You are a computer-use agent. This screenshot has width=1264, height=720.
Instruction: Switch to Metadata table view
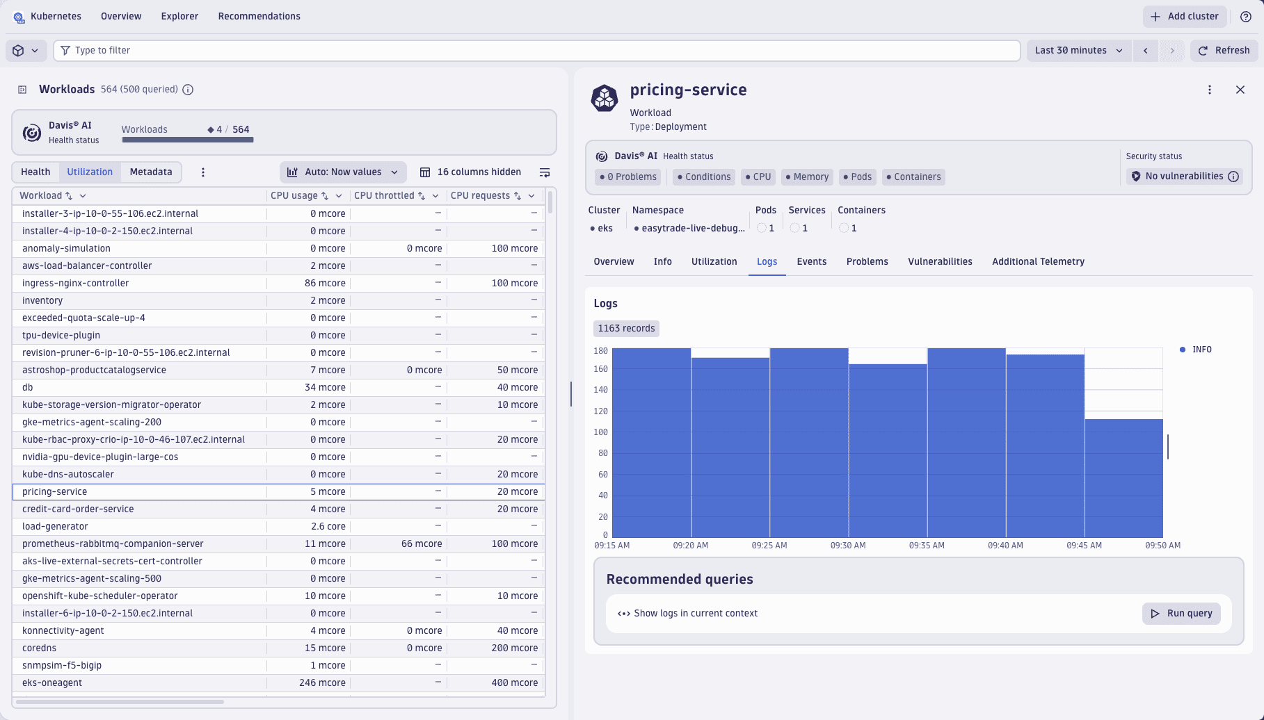pyautogui.click(x=151, y=172)
